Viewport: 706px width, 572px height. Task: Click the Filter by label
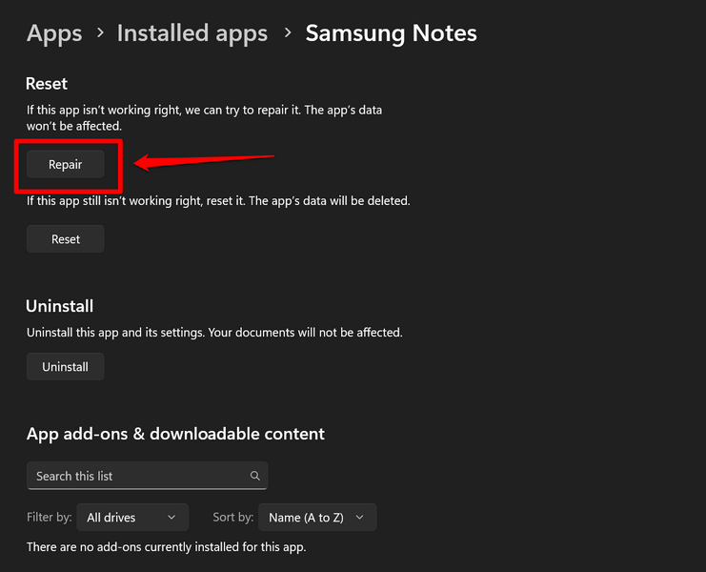50,518
